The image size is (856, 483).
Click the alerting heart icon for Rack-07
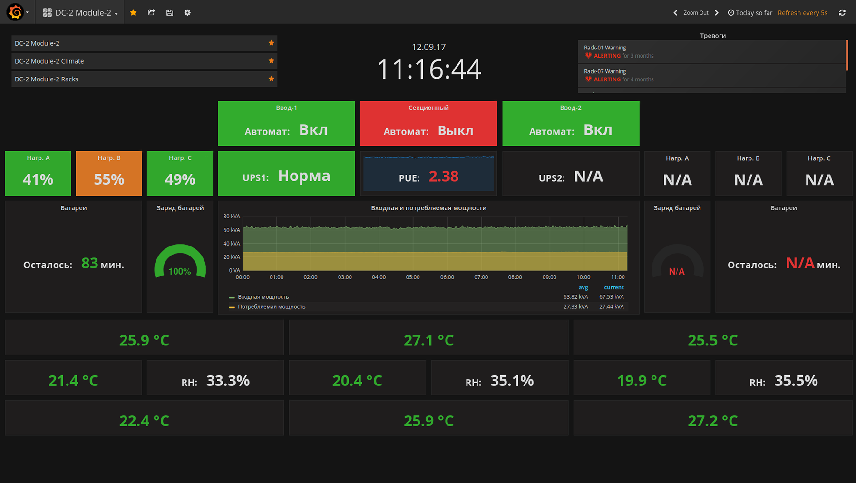(x=588, y=79)
